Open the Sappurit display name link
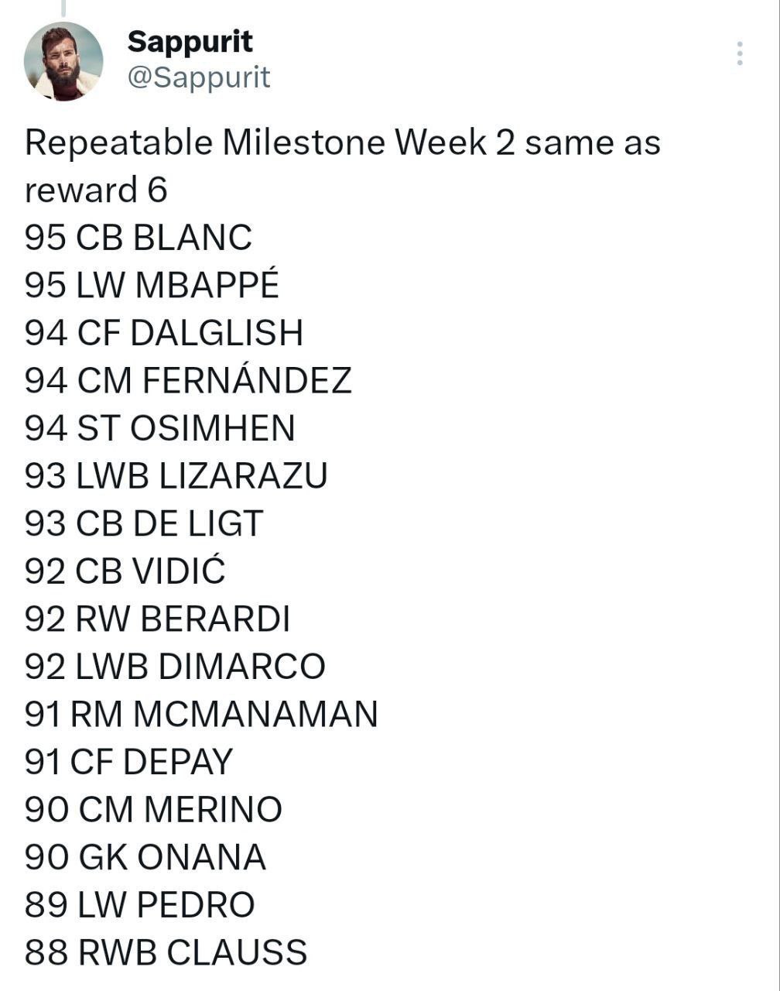The height and width of the screenshot is (991, 780). (x=190, y=41)
